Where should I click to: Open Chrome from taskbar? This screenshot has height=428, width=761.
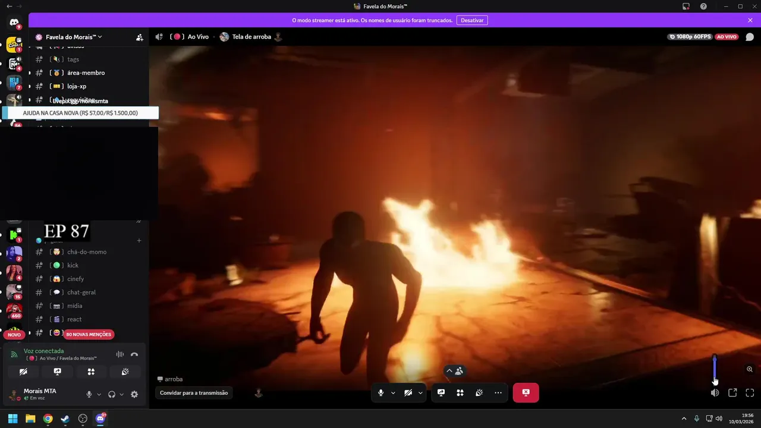pos(48,418)
